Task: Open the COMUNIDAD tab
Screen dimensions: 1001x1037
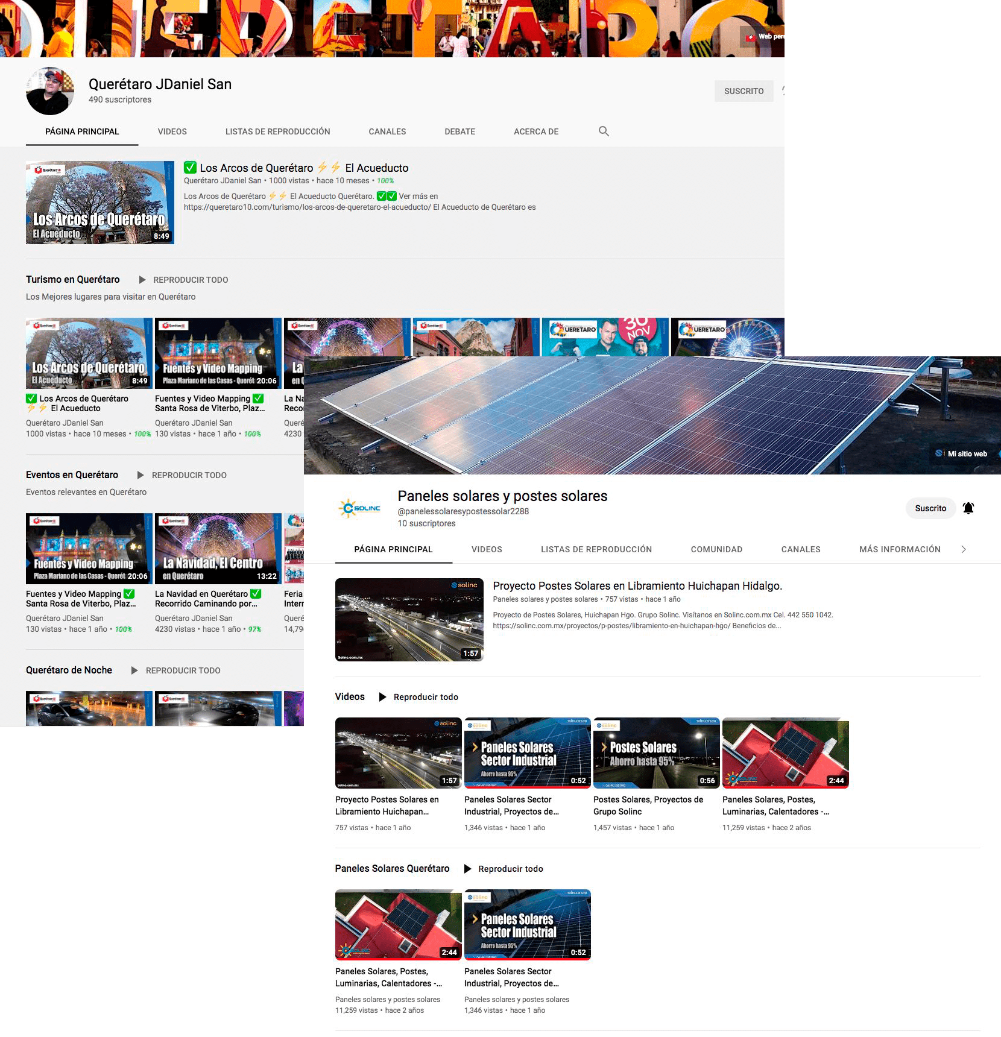Action: pyautogui.click(x=716, y=549)
